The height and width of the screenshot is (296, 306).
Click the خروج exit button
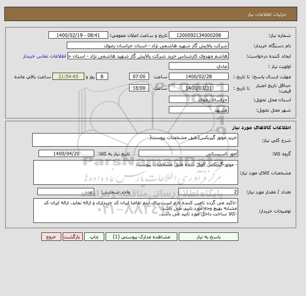51,236
